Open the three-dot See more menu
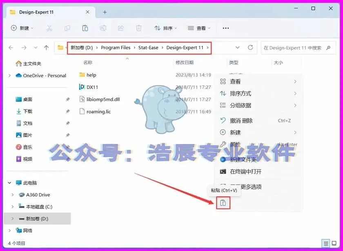This screenshot has width=343, height=251. coord(225,28)
